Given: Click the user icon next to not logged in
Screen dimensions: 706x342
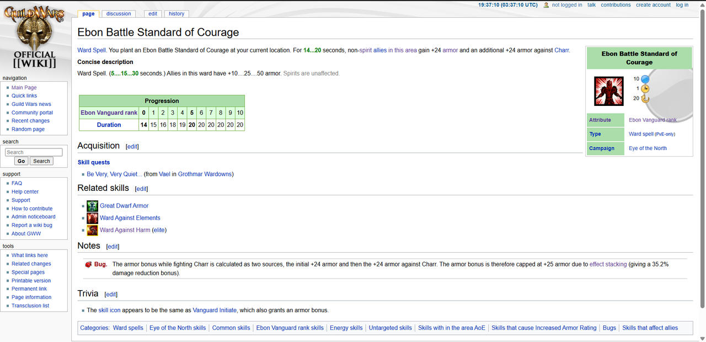Looking at the screenshot, I should click(546, 5).
